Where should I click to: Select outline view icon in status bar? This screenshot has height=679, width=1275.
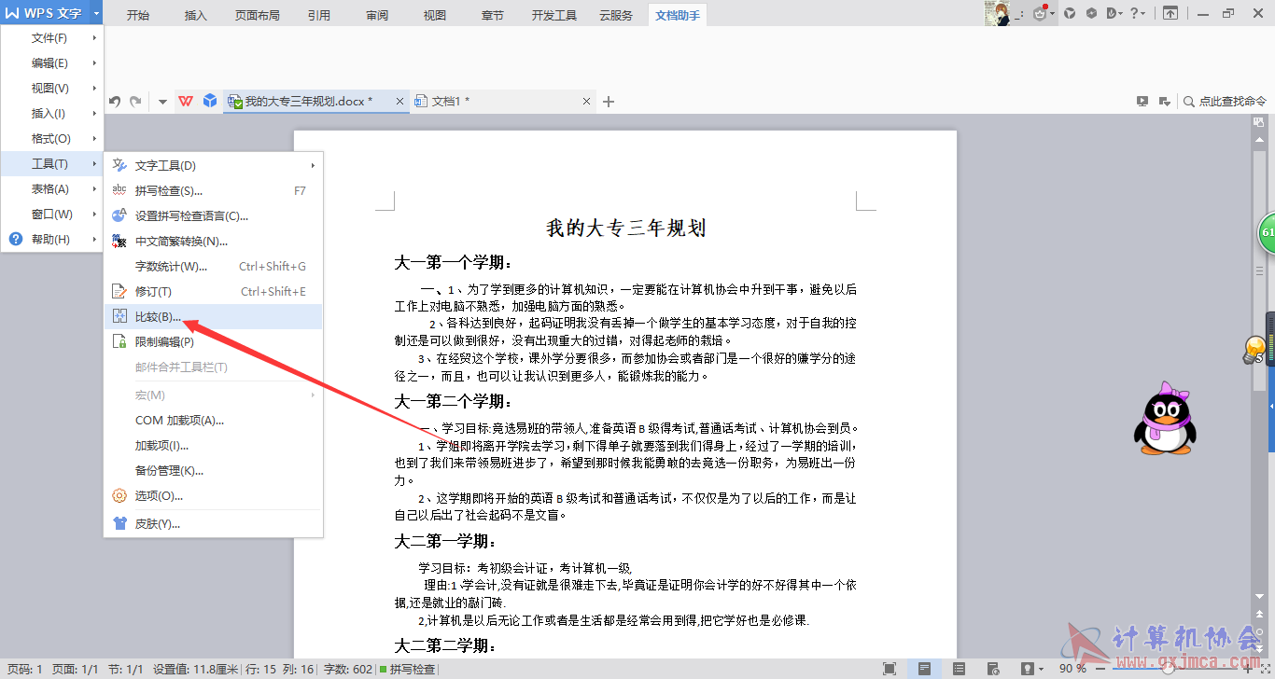coord(959,669)
